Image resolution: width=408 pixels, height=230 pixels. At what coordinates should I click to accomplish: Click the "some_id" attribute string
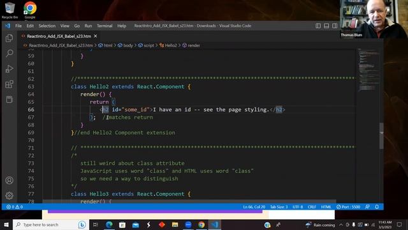tap(135, 109)
